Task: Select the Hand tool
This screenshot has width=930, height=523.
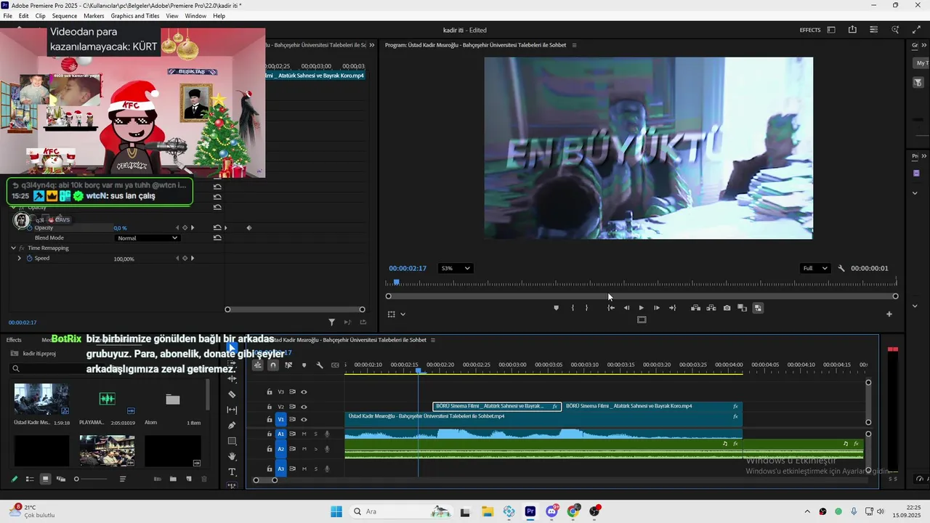Action: (x=232, y=456)
